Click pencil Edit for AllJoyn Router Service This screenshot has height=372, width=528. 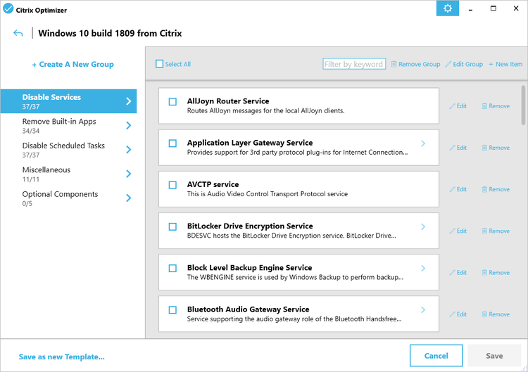coord(458,106)
